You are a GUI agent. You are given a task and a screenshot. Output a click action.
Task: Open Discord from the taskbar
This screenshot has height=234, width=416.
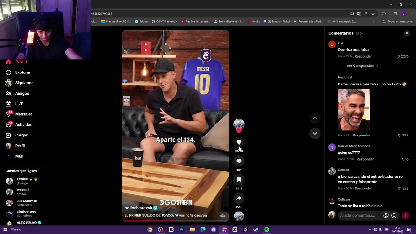tap(214, 230)
